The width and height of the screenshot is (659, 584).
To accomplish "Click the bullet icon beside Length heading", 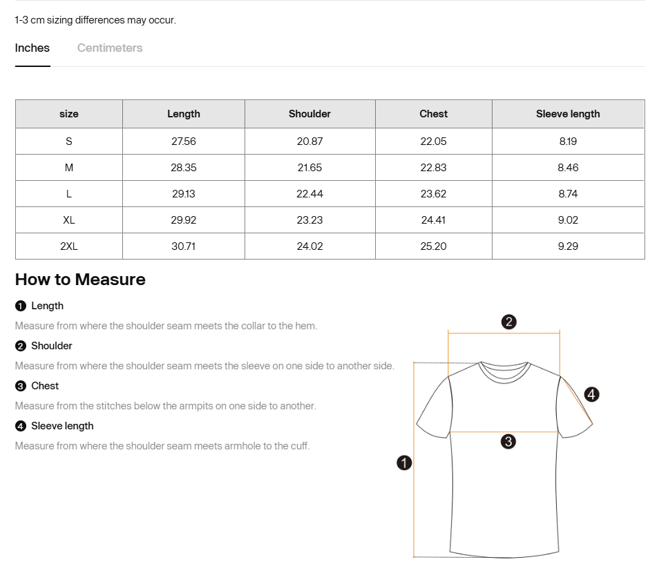I will tap(21, 306).
